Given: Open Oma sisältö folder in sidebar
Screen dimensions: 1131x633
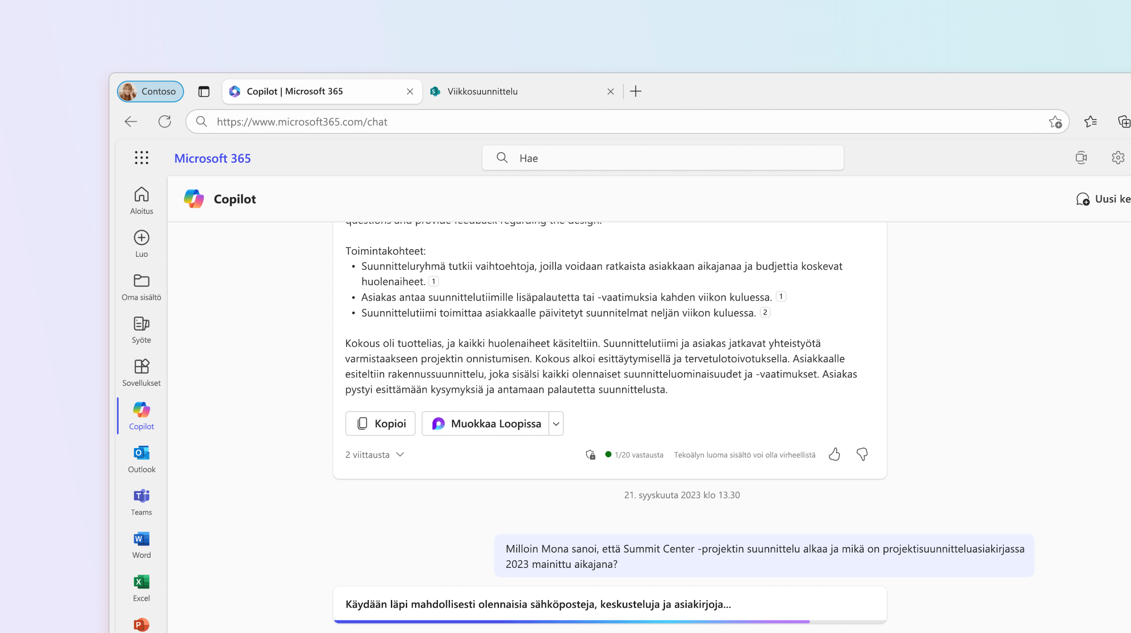Looking at the screenshot, I should (142, 287).
